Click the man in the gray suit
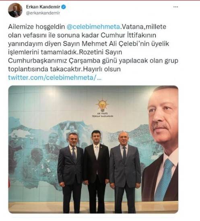The height and width of the screenshot is (221, 200). [x=125, y=172]
